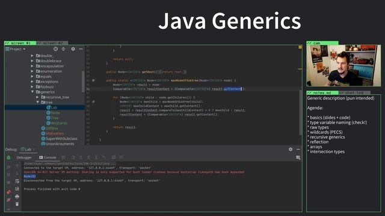The image size is (385, 216).
Task: Select the notes.md tab
Action: tap(322, 93)
